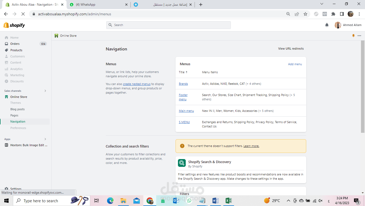The image size is (365, 206).
Task: Open the Windows Start menu
Action: point(6,201)
